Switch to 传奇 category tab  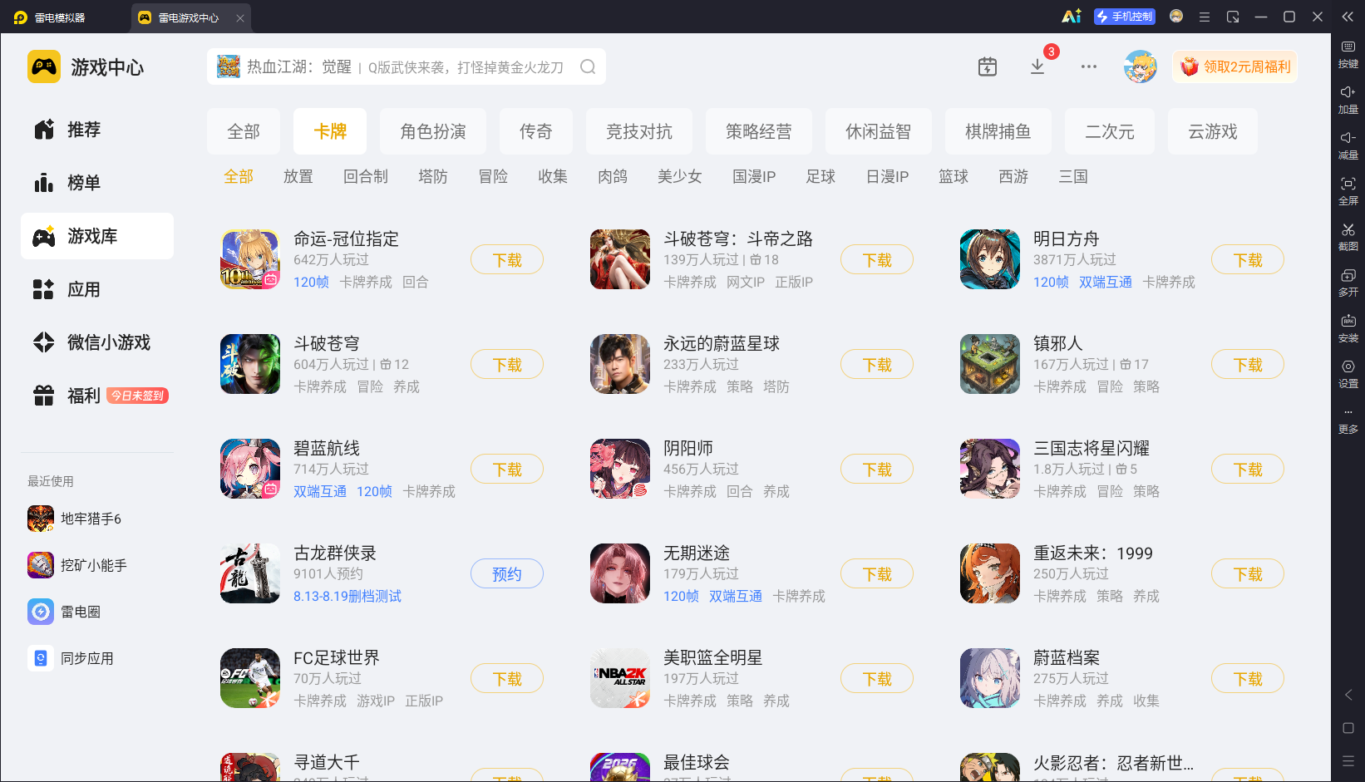pyautogui.click(x=536, y=131)
